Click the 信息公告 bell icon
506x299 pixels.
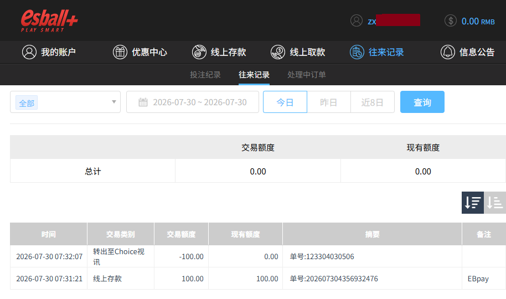447,52
